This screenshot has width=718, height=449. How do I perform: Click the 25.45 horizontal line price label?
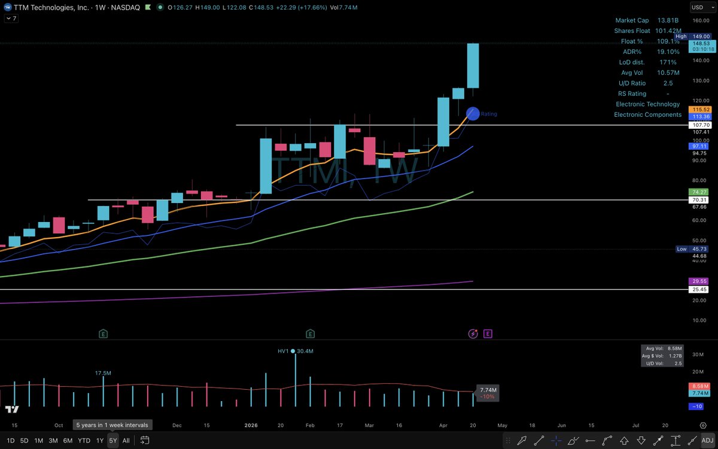pyautogui.click(x=699, y=290)
